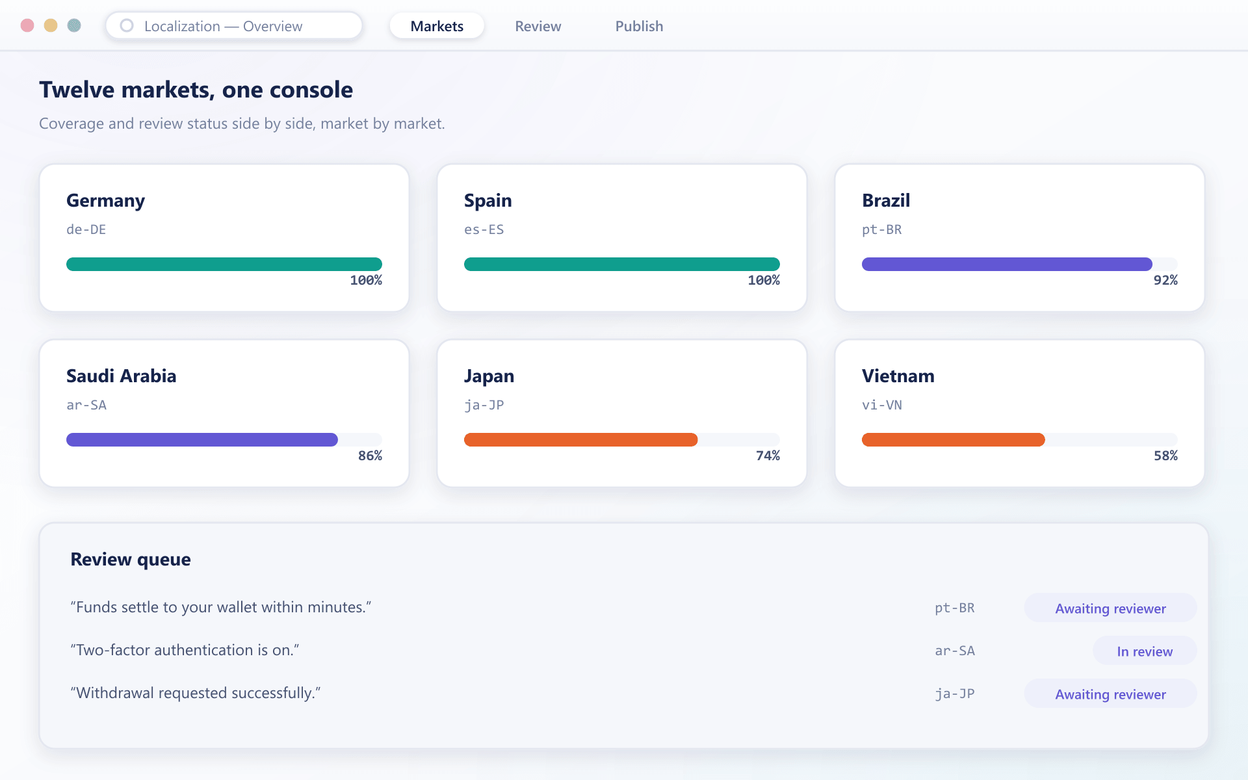
Task: Click the red window close dot
Action: point(27,25)
